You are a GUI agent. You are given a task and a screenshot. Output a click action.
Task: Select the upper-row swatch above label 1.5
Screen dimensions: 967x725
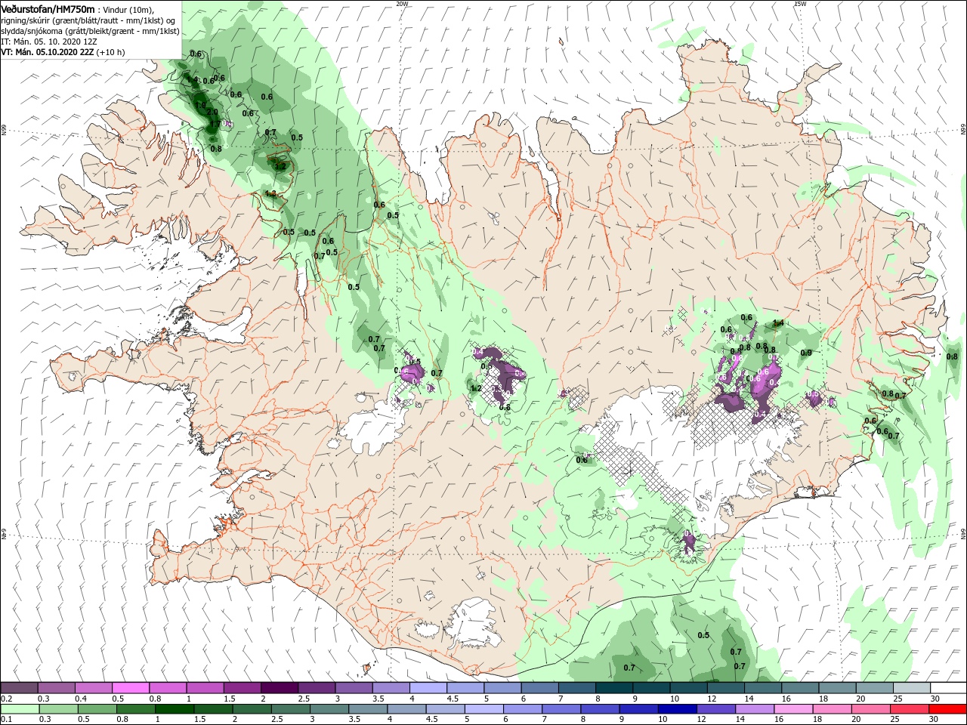pos(243,688)
